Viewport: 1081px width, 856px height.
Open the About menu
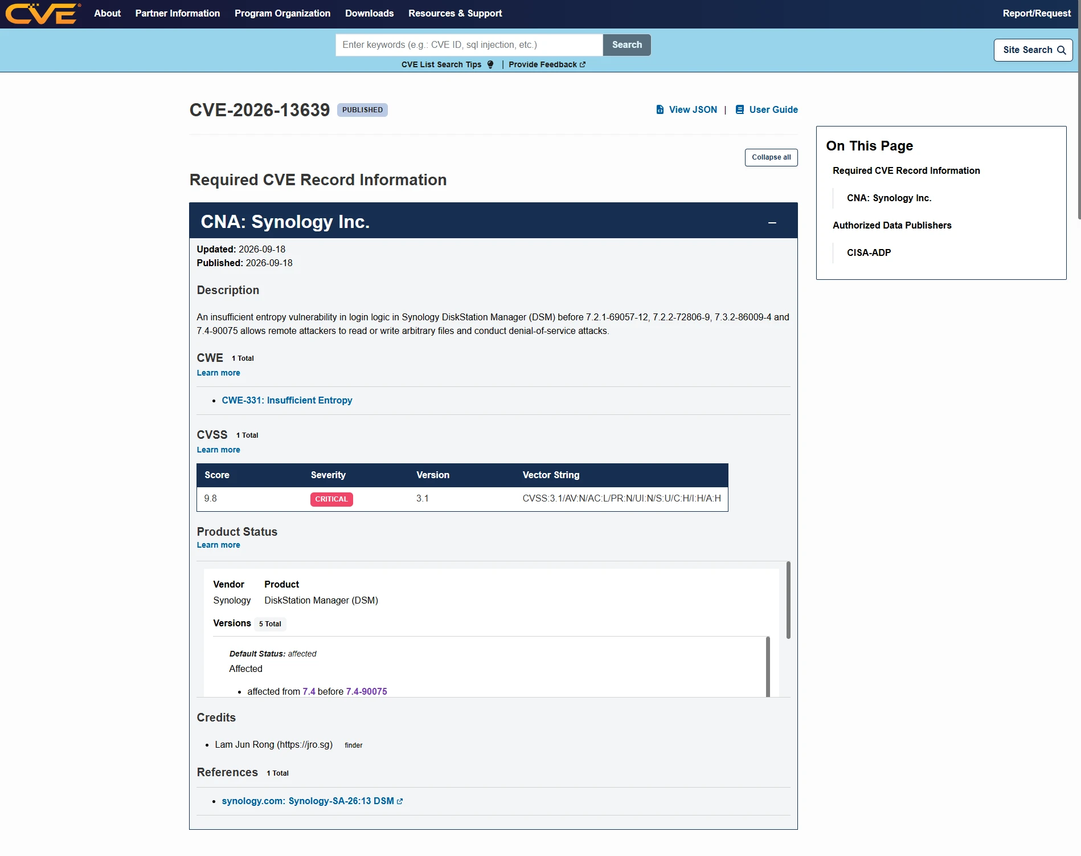(x=108, y=13)
